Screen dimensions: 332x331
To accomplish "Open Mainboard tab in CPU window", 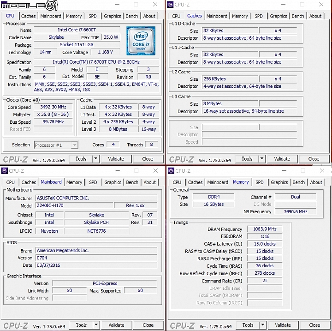I will [51, 16].
